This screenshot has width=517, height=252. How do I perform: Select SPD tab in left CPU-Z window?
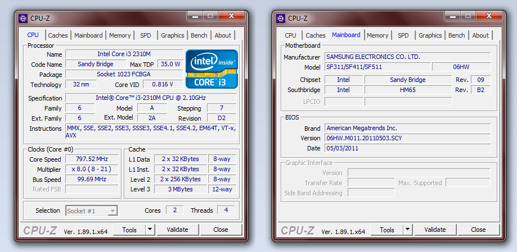[145, 35]
